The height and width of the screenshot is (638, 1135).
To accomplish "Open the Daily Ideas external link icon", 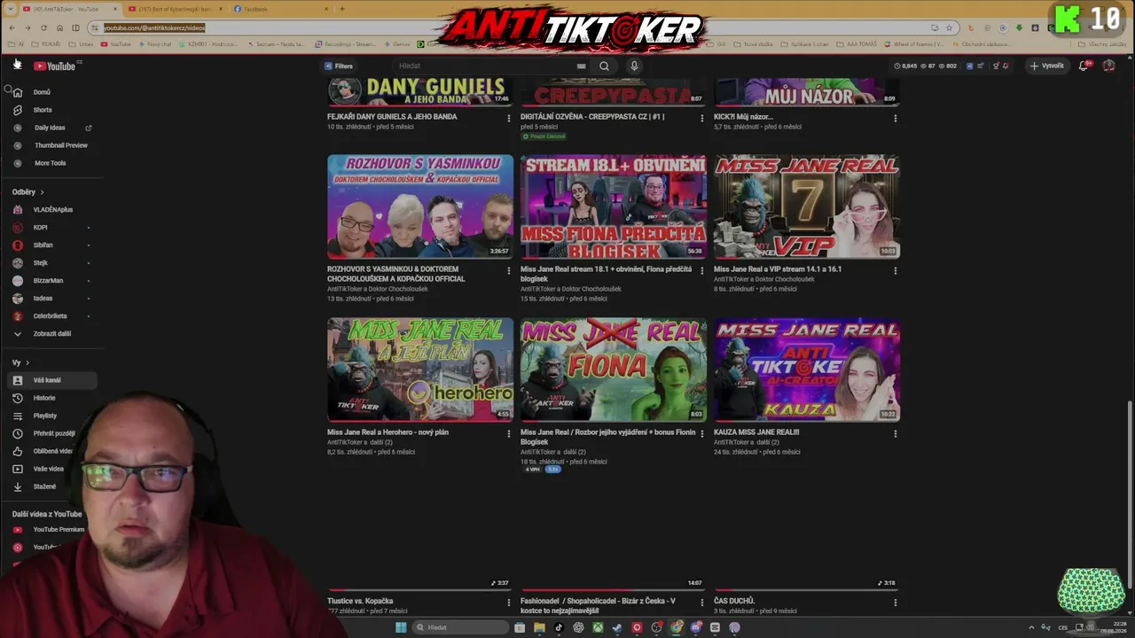I will tap(89, 128).
